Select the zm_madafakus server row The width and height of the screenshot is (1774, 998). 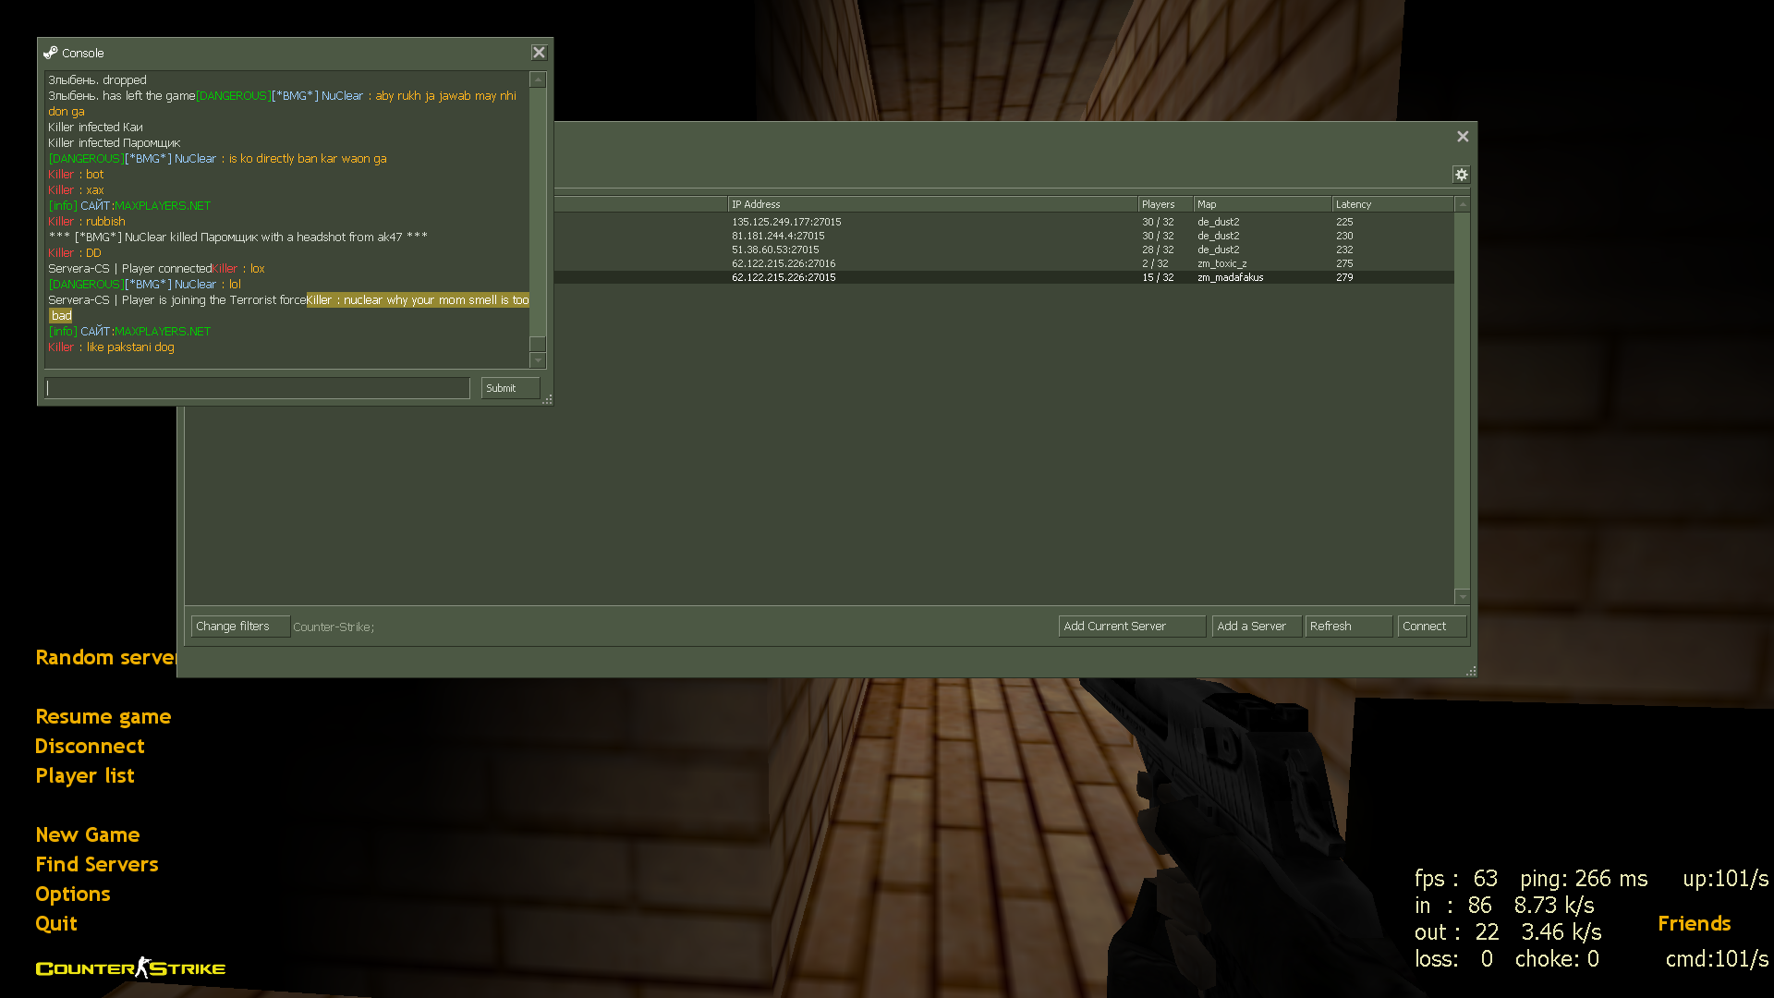[1004, 277]
